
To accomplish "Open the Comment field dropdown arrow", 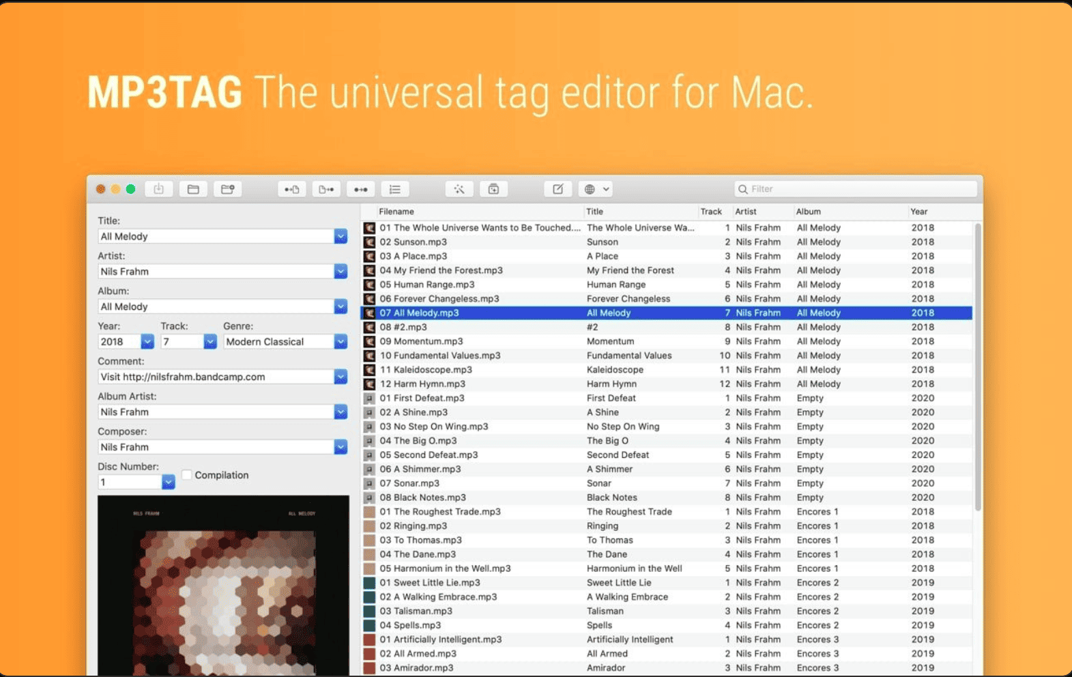I will pyautogui.click(x=341, y=377).
